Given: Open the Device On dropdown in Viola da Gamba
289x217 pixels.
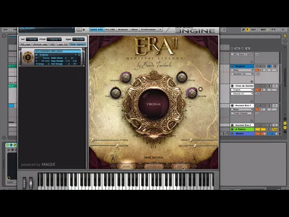Looking at the screenshot, I should pyautogui.click(x=242, y=93).
